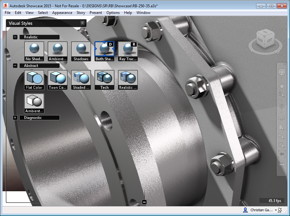Click the previous view arrow icon
Image resolution: width=290 pixels, height=216 pixels.
click(281, 154)
